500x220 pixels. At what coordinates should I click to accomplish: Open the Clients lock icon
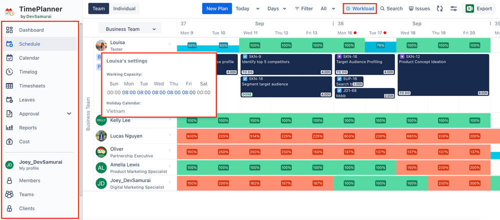pos(10,208)
